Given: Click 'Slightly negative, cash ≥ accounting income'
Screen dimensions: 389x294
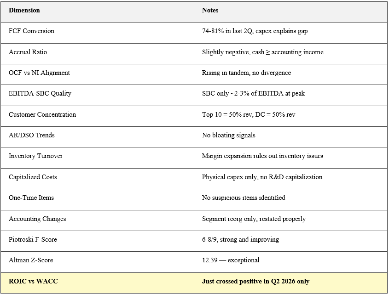Looking at the screenshot, I should pyautogui.click(x=262, y=52).
